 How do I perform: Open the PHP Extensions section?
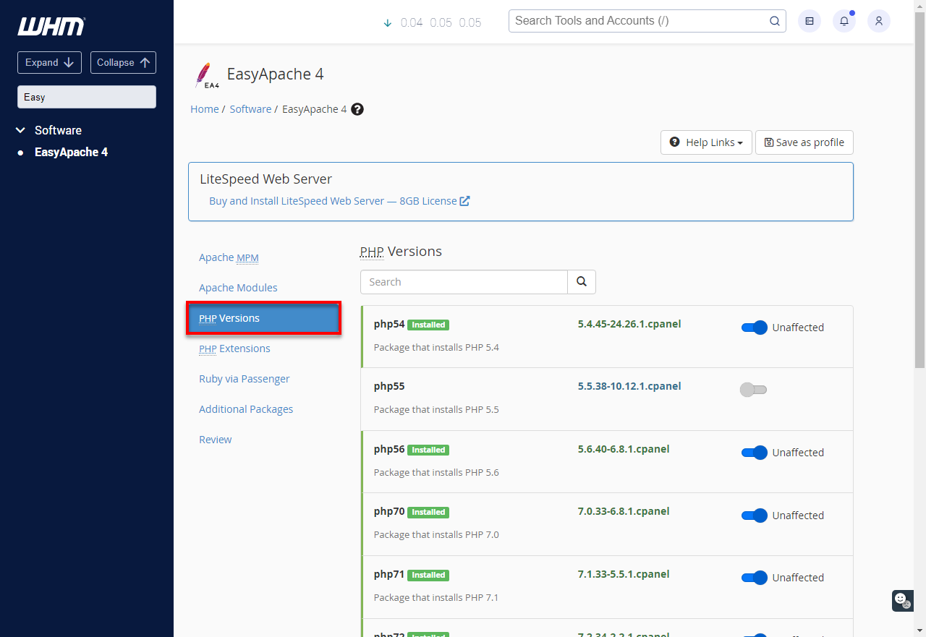pyautogui.click(x=234, y=349)
